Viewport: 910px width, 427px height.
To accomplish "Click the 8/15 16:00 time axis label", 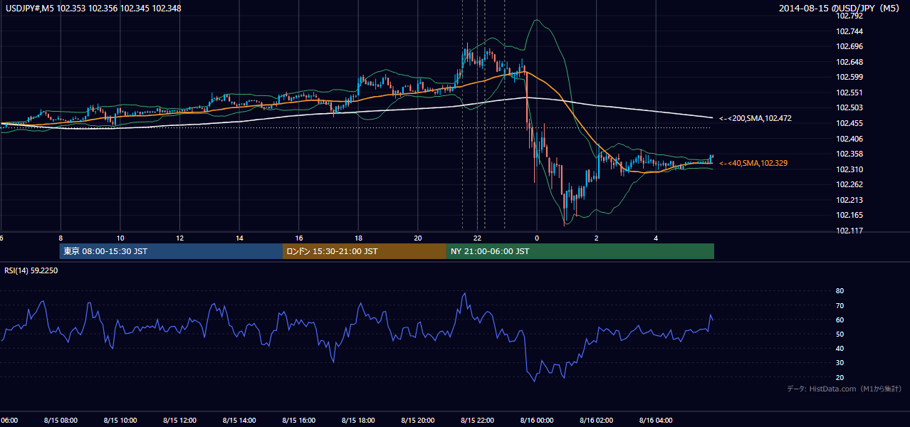I will tap(299, 421).
